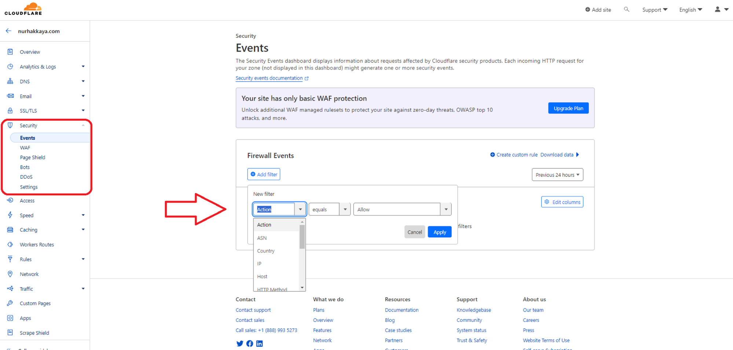
Task: Expand the Analytics & Logs section
Action: (83, 66)
